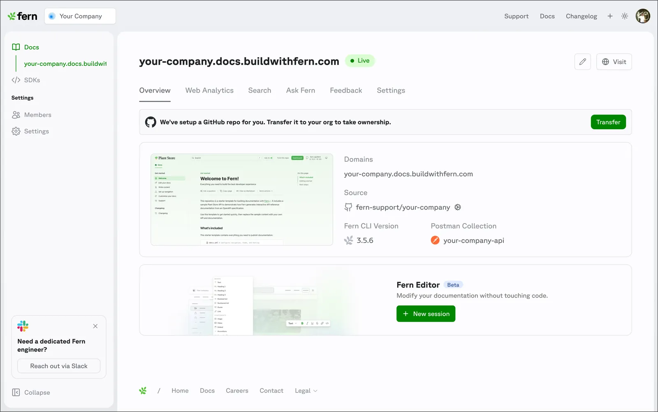Open Changelog in header
Screen dimensions: 658x412
(582, 16)
